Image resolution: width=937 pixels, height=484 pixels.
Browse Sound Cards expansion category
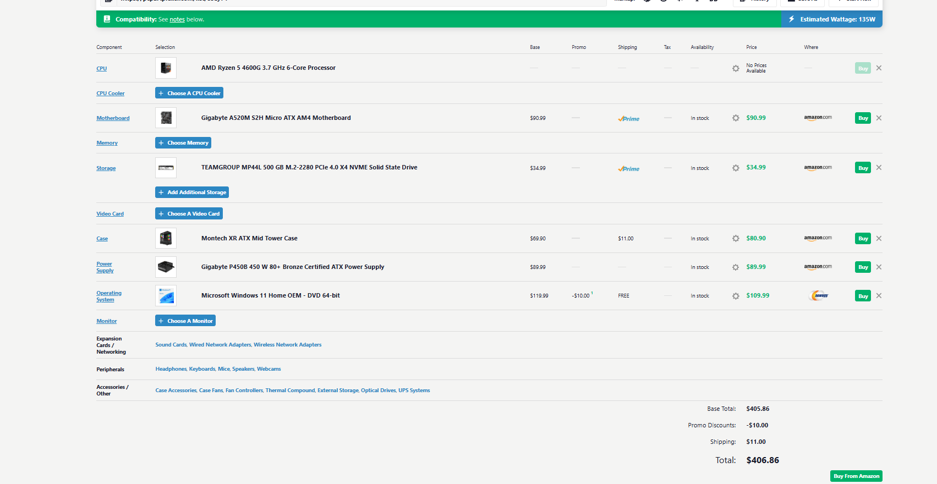pos(171,345)
